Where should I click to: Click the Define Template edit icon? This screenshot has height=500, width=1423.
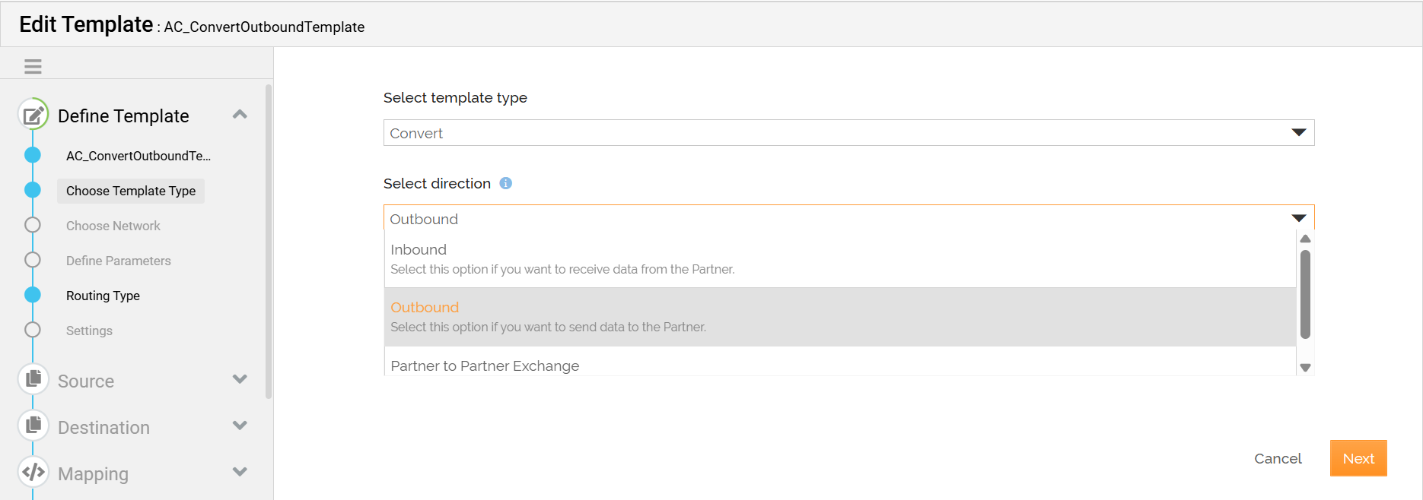click(x=33, y=115)
